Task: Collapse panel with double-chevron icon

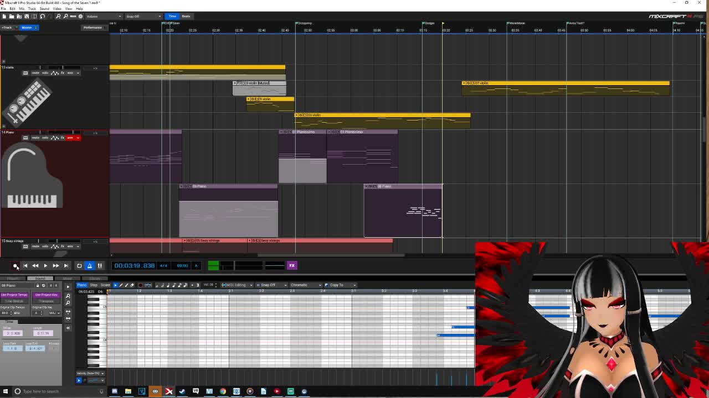Action: click(68, 328)
